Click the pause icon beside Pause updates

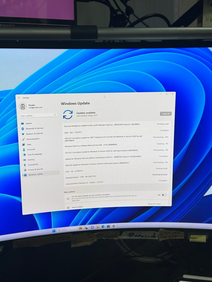coord(68,208)
